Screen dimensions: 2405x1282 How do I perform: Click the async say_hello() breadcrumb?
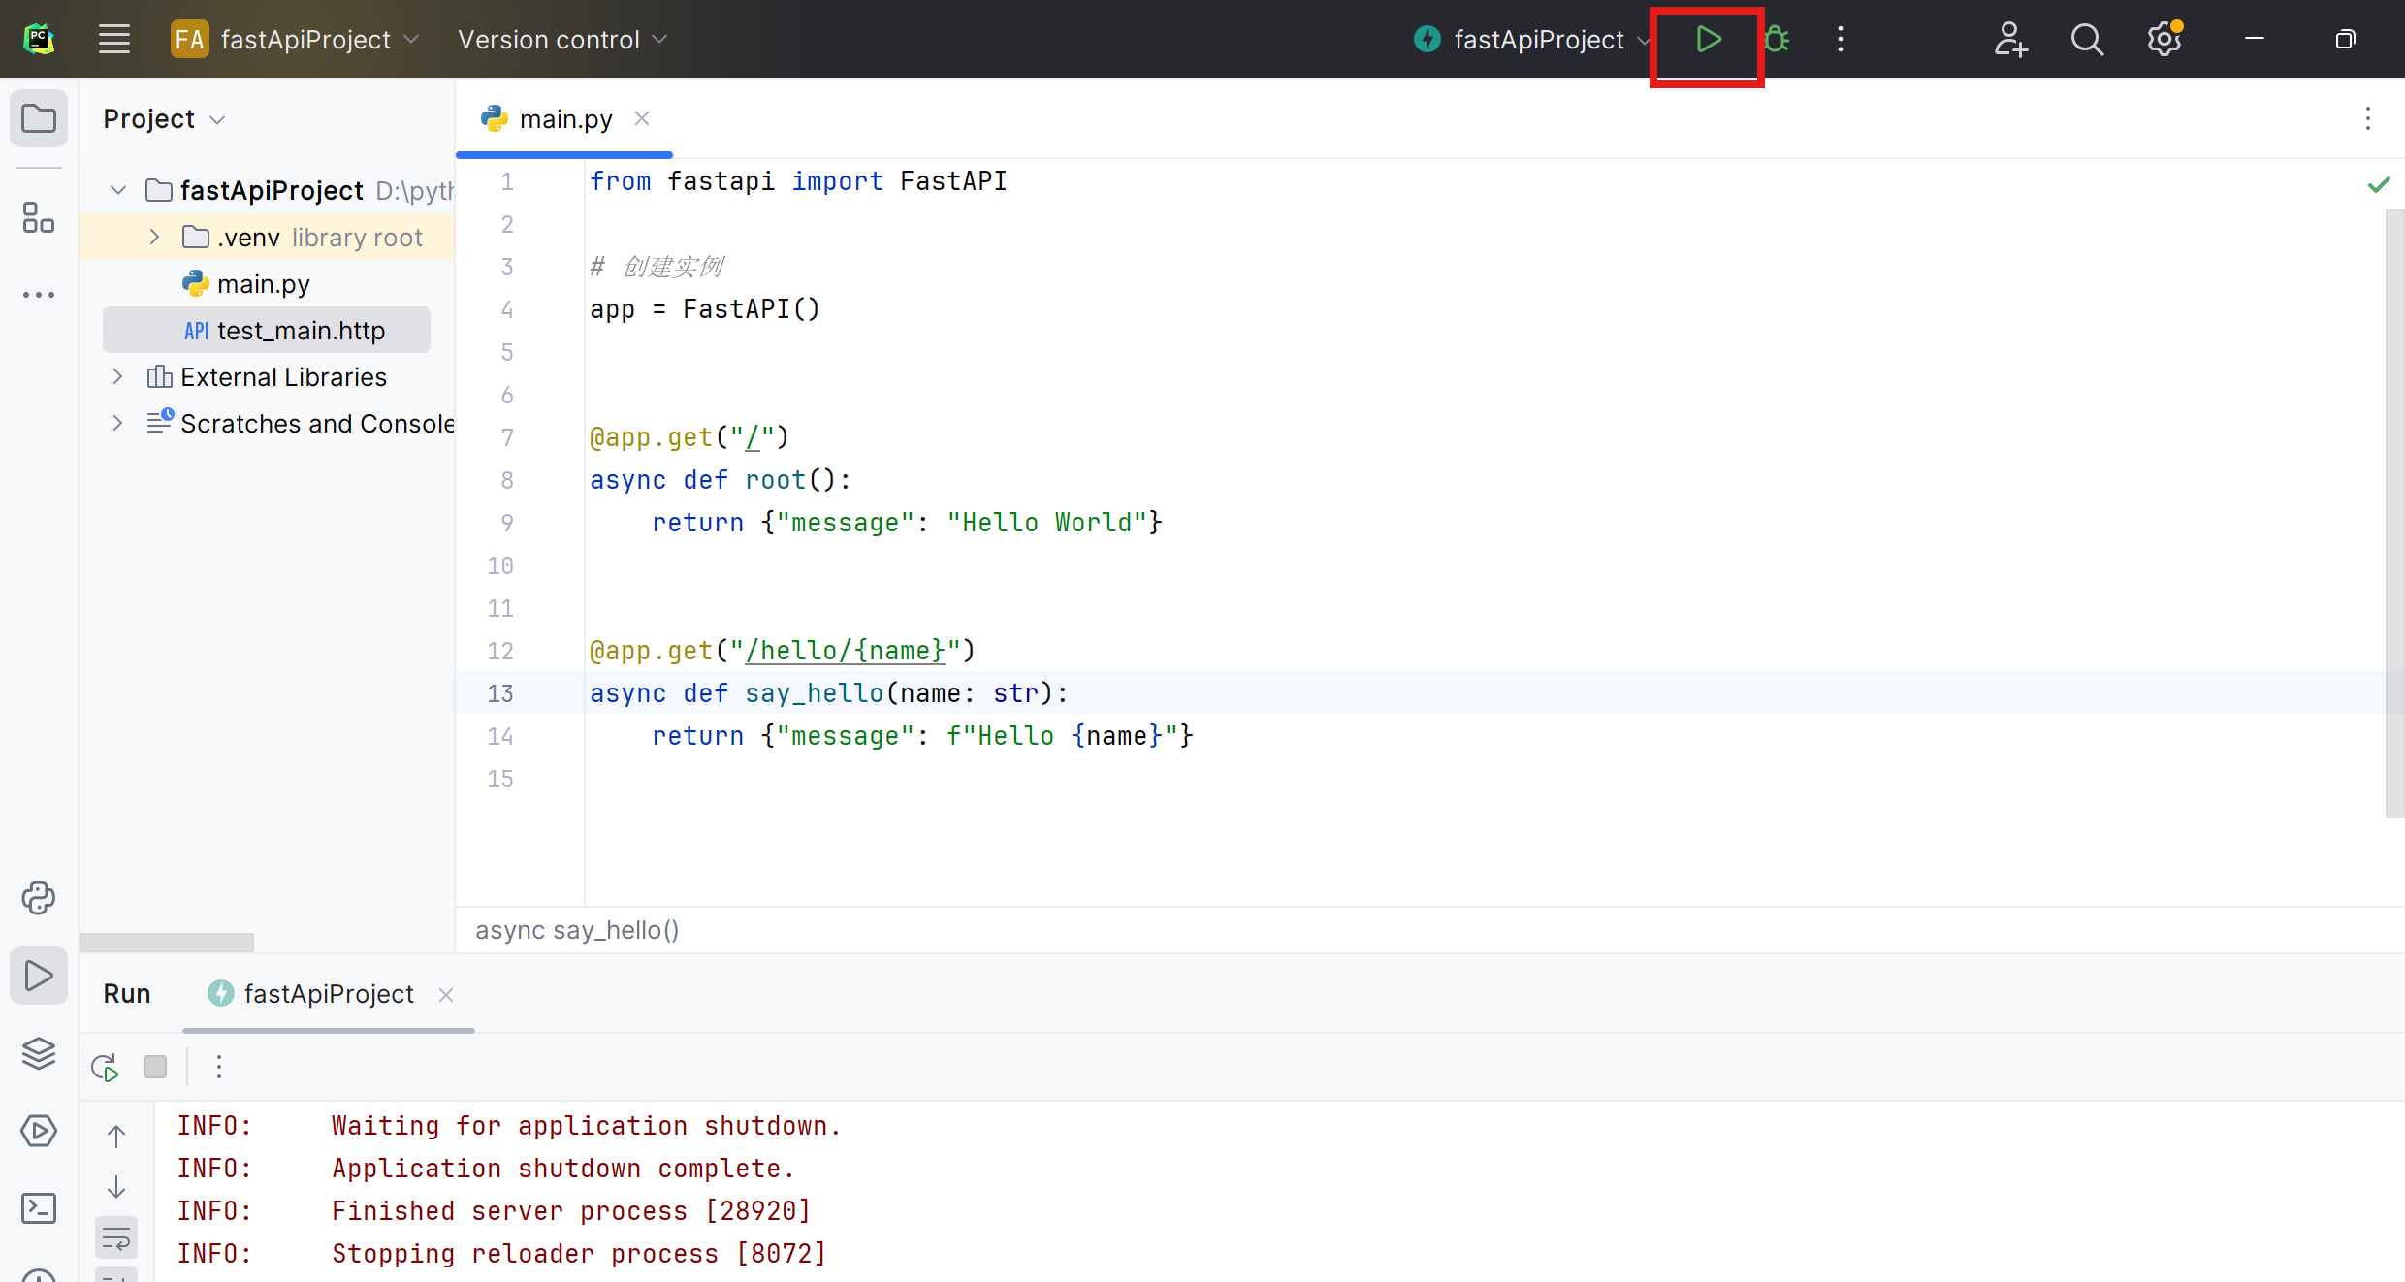point(577,930)
